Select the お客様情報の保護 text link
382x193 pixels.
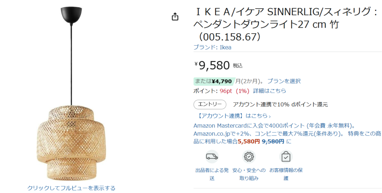pos(286,174)
